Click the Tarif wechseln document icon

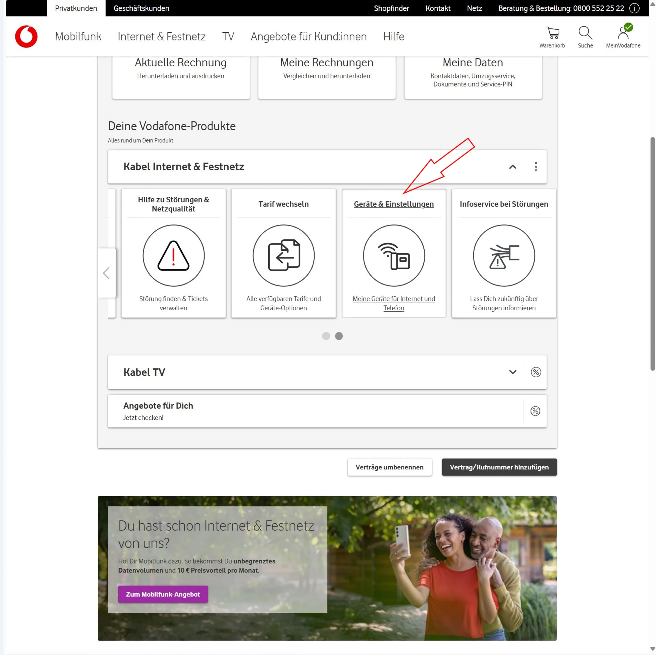283,255
